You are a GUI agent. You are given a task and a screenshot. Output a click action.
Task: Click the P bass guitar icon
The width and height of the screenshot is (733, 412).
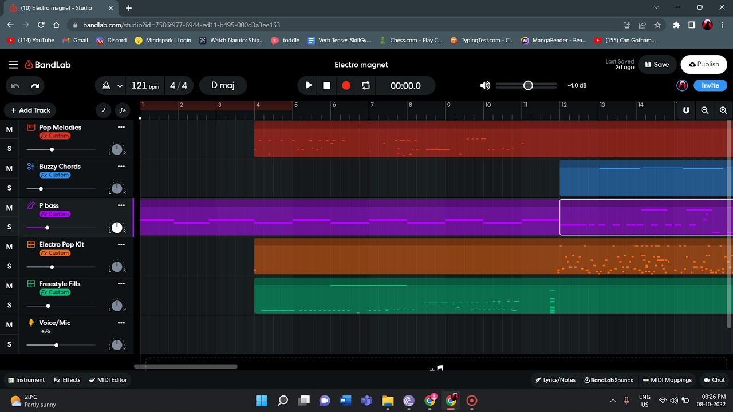coord(31,205)
